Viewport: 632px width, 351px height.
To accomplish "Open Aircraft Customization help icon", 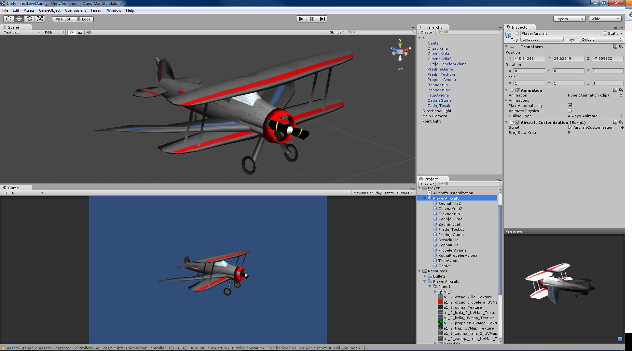I will pyautogui.click(x=615, y=122).
